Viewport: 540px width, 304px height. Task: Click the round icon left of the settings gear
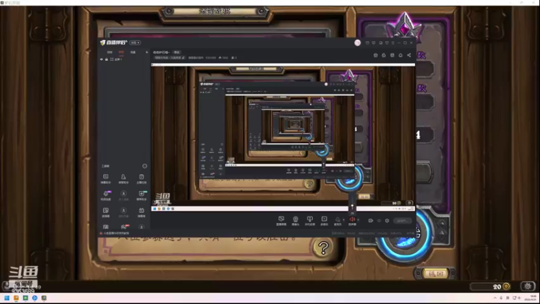(x=379, y=221)
